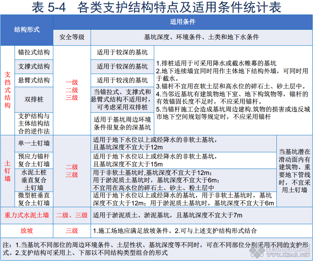Select the 适用条件 header cell
This screenshot has height=261, width=313.
pyautogui.click(x=183, y=22)
